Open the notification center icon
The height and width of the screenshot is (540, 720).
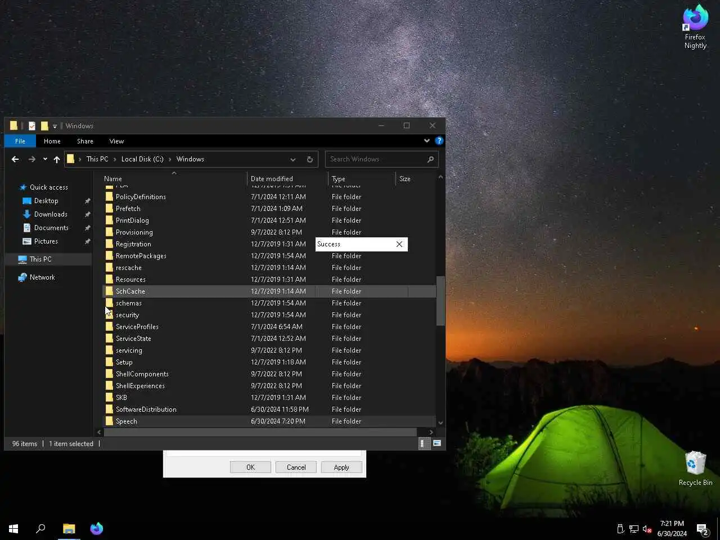[x=702, y=529]
